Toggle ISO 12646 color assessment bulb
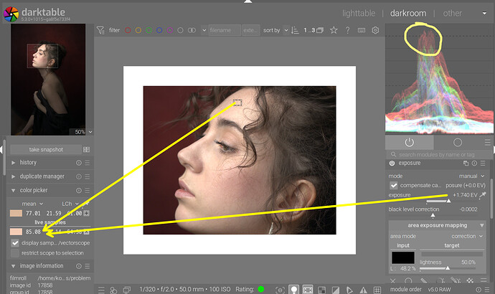 pos(293,289)
